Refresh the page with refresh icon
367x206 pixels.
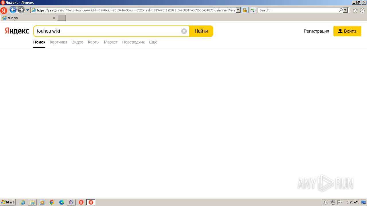[253, 10]
